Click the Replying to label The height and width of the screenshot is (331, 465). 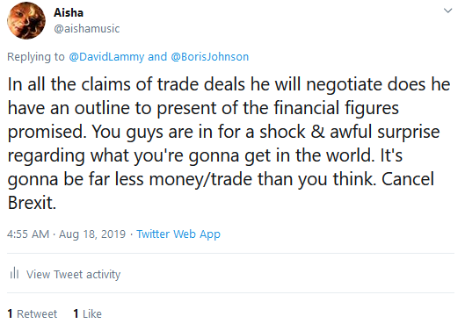pyautogui.click(x=35, y=56)
